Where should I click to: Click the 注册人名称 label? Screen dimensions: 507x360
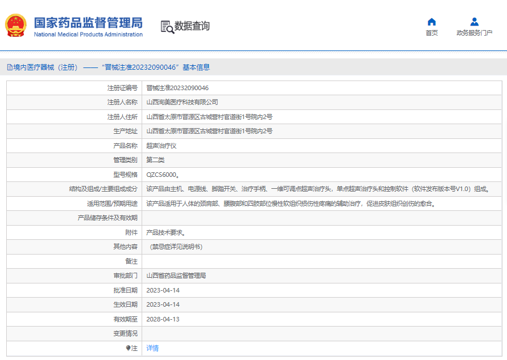[x=122, y=102]
